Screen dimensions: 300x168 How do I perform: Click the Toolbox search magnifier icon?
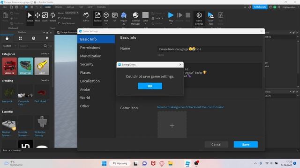45,46
